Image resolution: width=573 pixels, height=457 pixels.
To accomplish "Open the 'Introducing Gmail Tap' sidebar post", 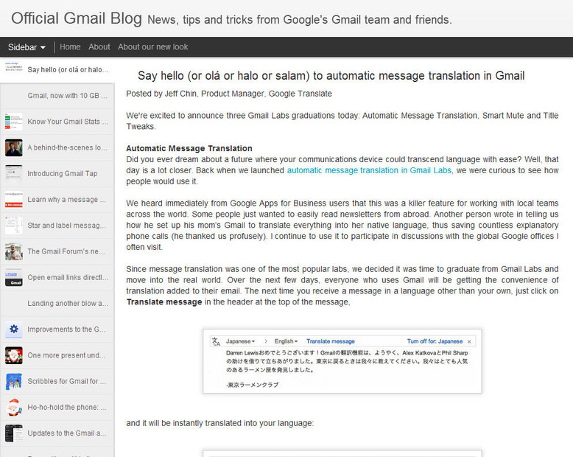I will (x=57, y=174).
